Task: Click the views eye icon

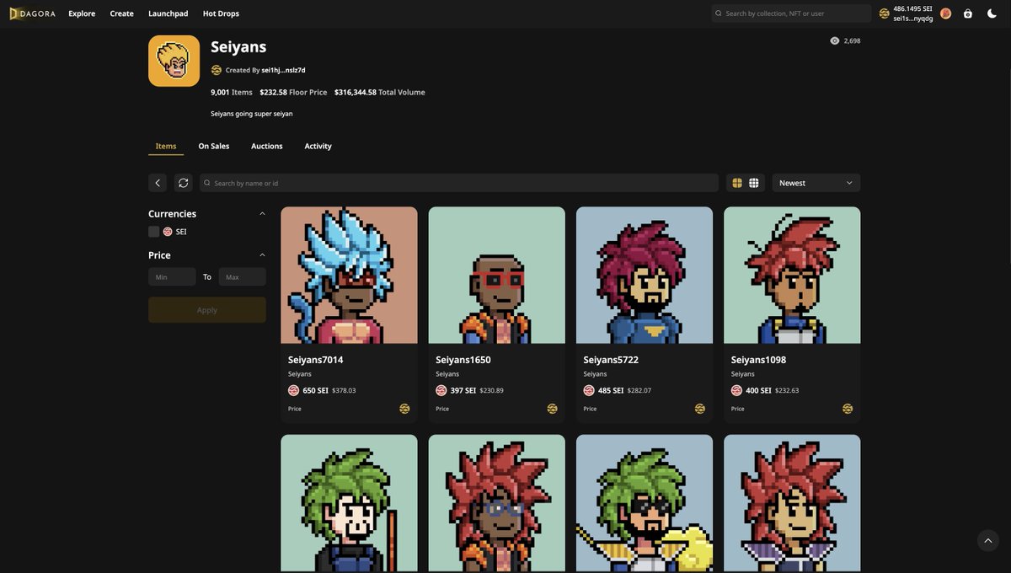Action: (835, 40)
